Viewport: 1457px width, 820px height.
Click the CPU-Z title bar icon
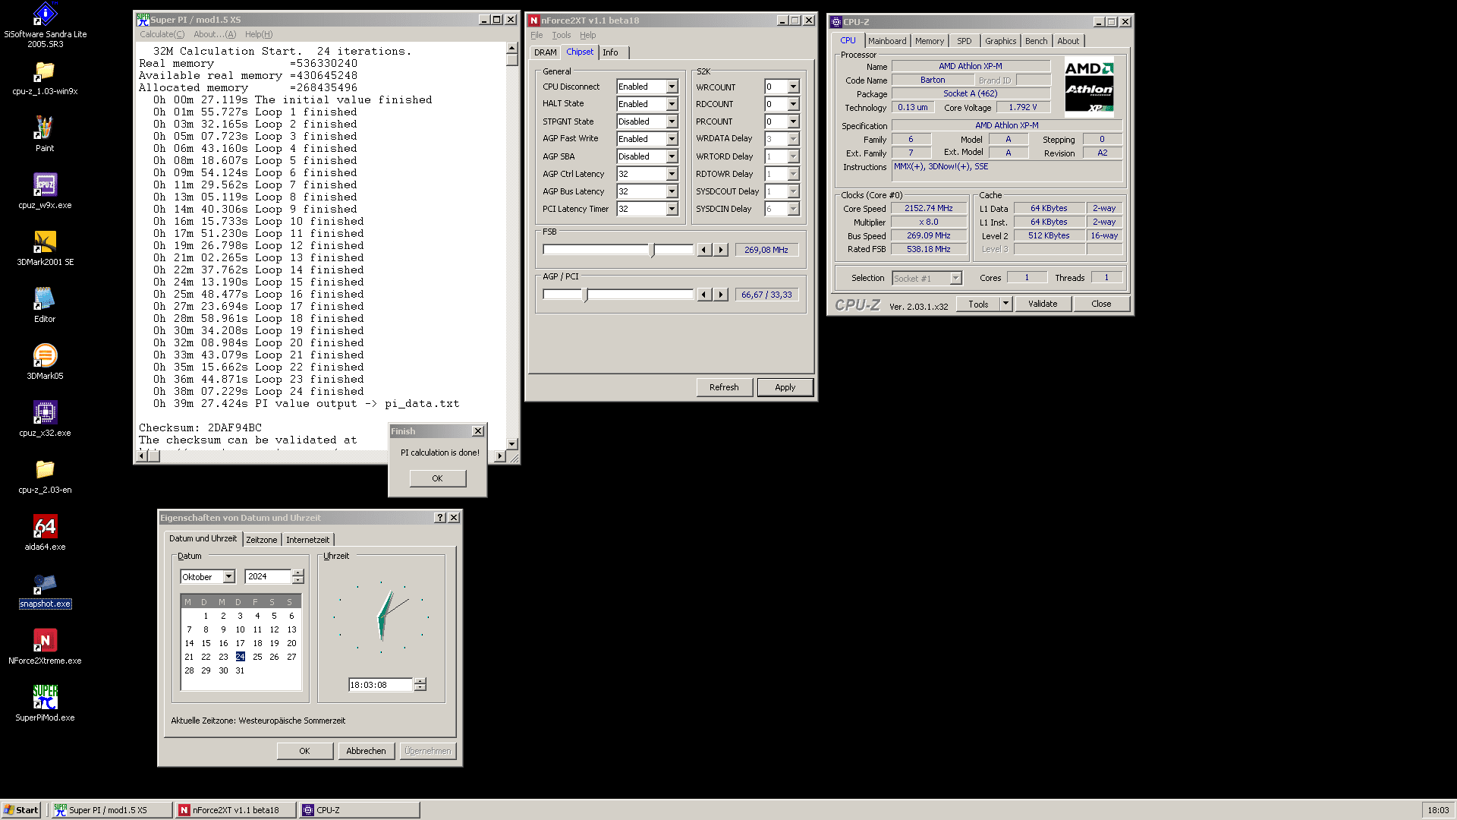click(x=836, y=22)
